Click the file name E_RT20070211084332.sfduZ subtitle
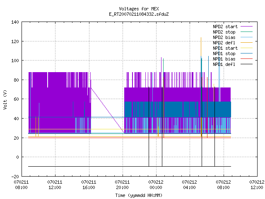Image resolution: width=265 pixels, height=199 pixels. point(139,14)
